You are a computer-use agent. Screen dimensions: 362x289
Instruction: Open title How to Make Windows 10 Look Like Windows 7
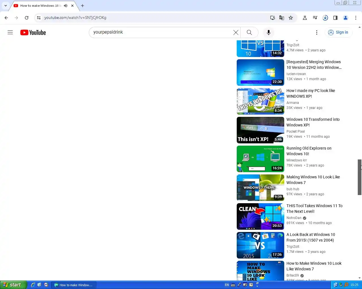314,266
